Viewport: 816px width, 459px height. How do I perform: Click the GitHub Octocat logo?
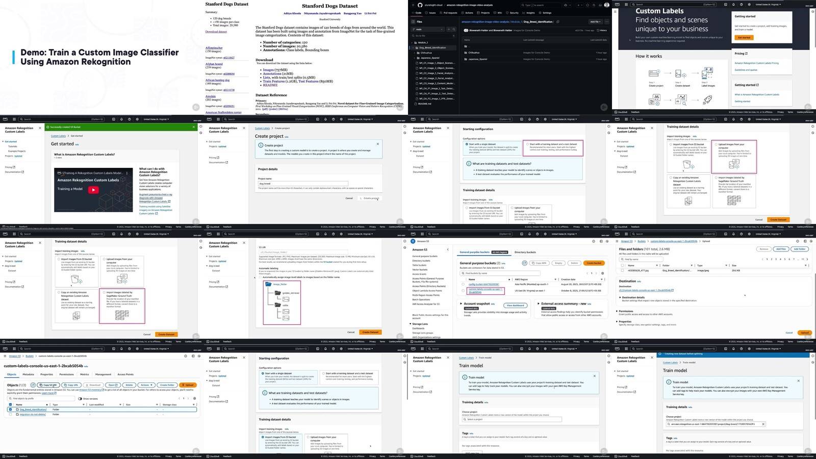click(420, 5)
